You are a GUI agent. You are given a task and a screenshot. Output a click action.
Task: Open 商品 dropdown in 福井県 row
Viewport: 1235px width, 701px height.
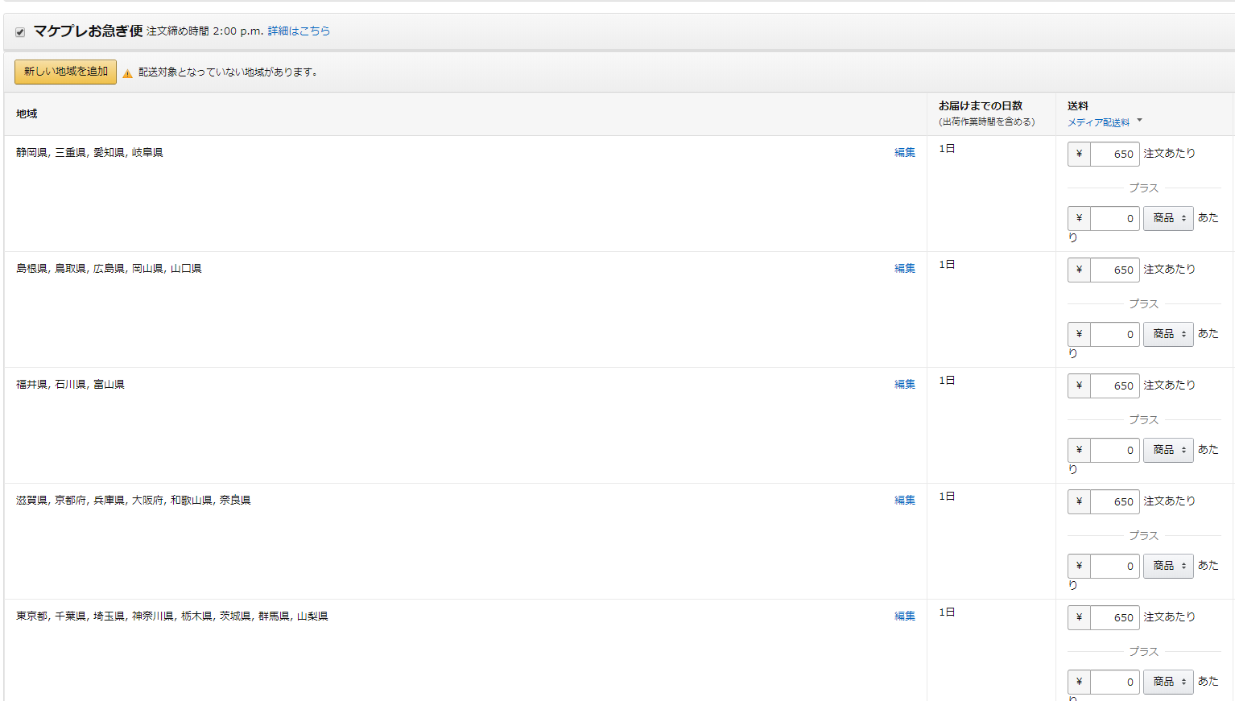click(1168, 450)
